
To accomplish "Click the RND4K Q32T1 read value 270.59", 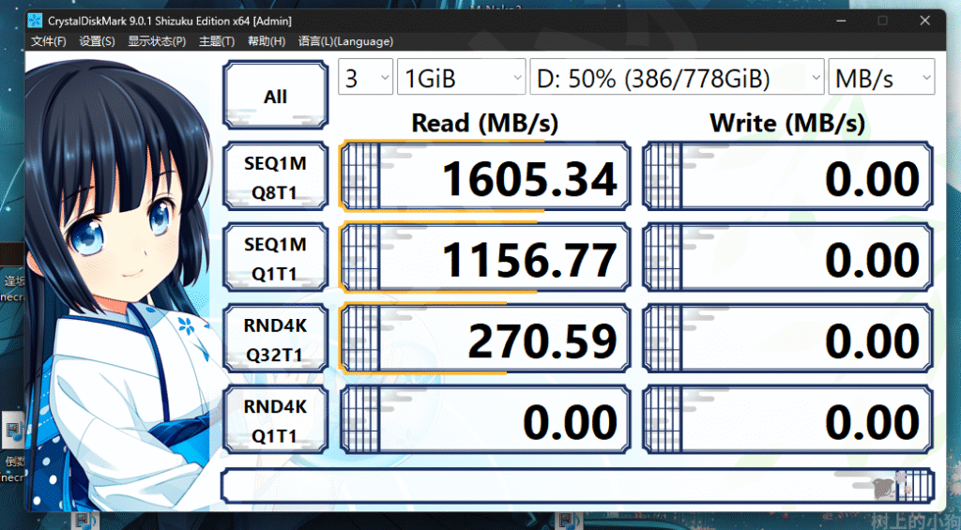I will 485,339.
